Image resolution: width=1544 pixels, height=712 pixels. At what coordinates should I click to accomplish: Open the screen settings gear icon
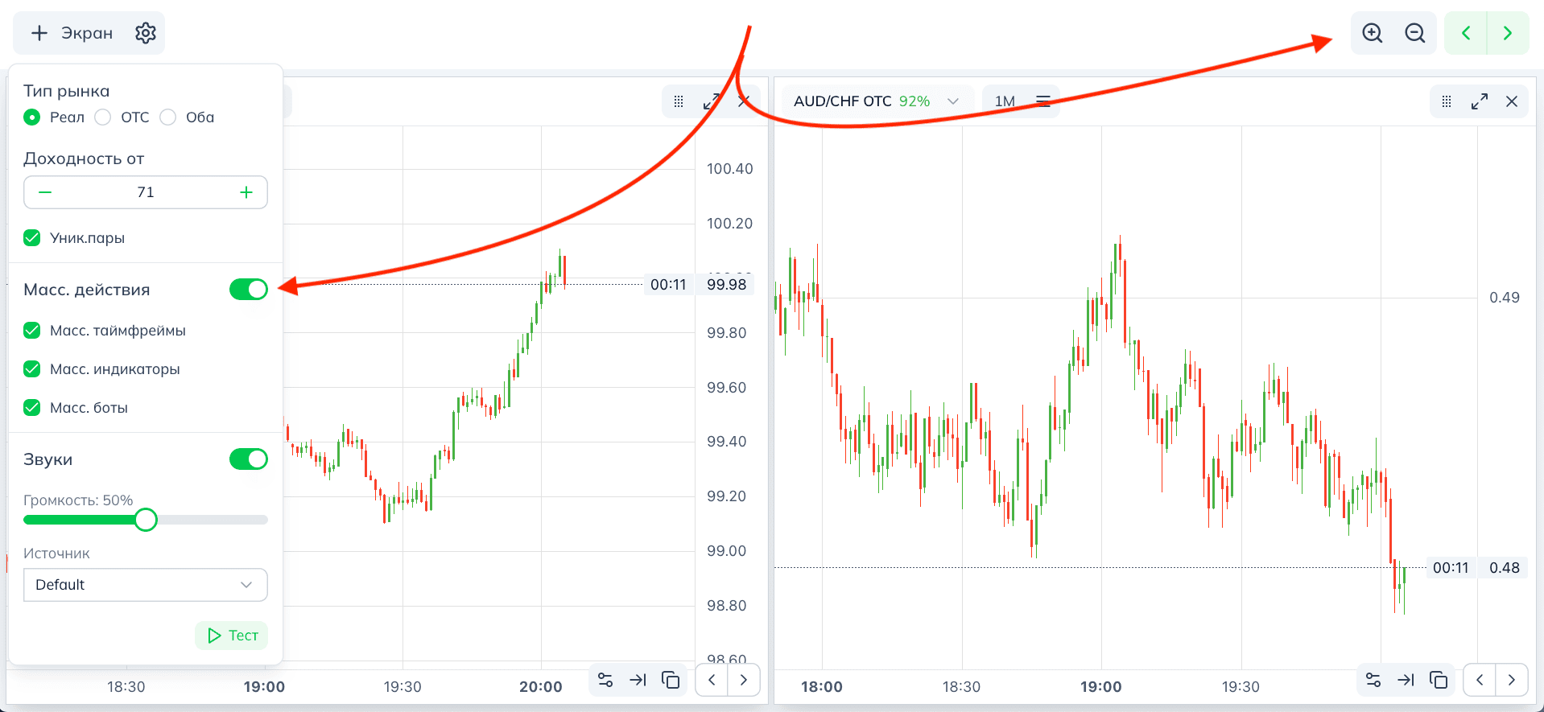tap(145, 33)
